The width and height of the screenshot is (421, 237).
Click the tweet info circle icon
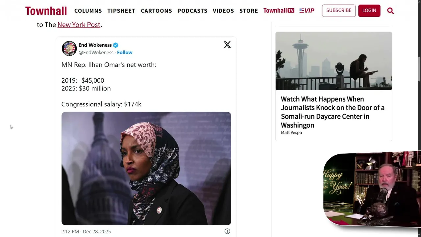(x=227, y=231)
